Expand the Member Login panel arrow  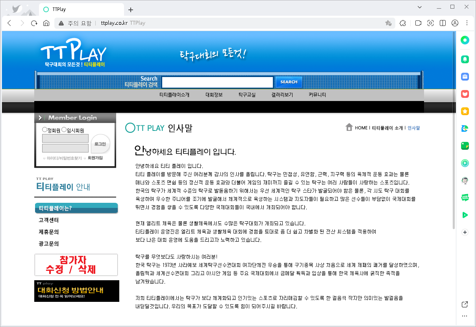click(x=39, y=117)
